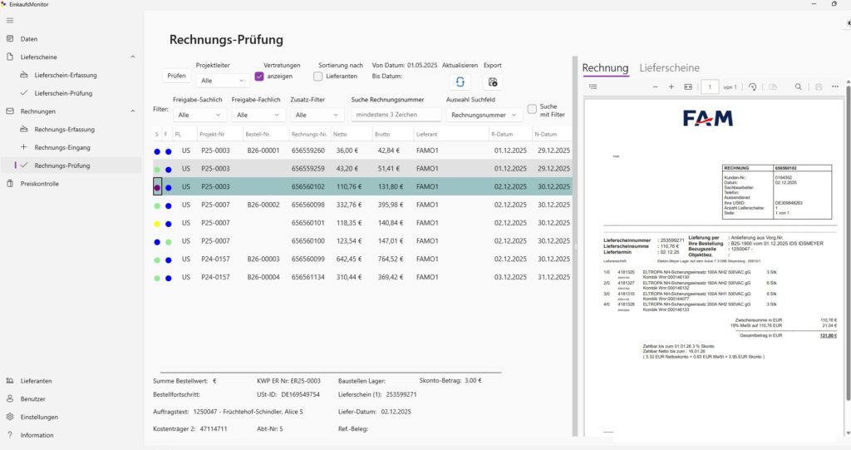This screenshot has height=450, width=851.
Task: Click yellow status dot of invoice 656560101
Action: click(157, 224)
